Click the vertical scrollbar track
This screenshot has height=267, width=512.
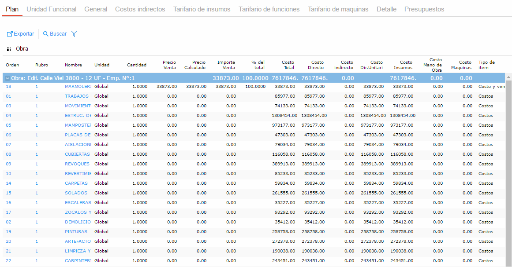(x=508, y=176)
